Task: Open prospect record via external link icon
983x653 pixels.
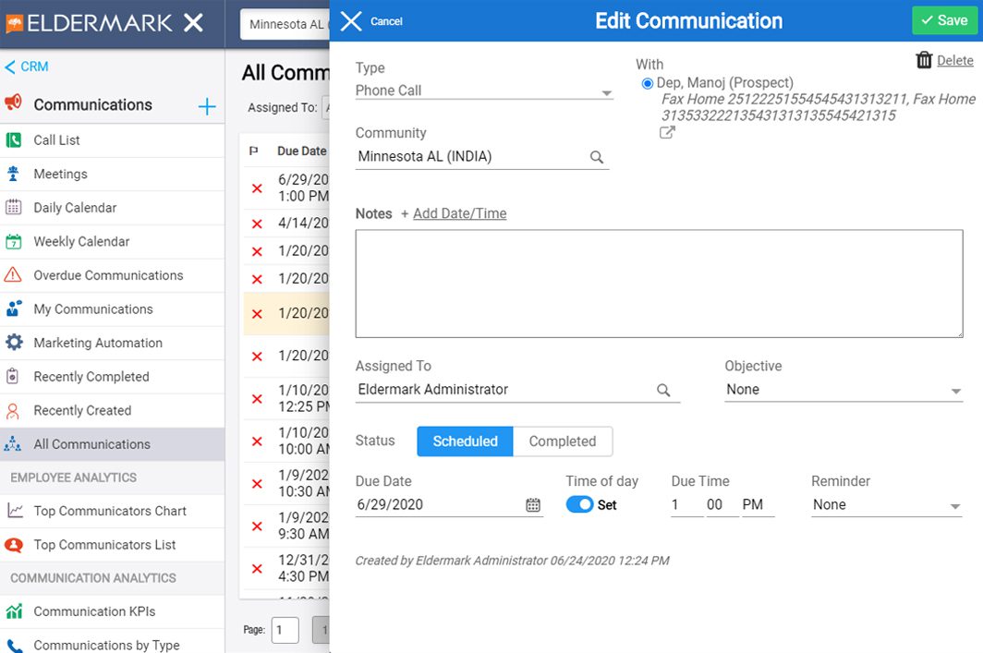Action: 667,132
